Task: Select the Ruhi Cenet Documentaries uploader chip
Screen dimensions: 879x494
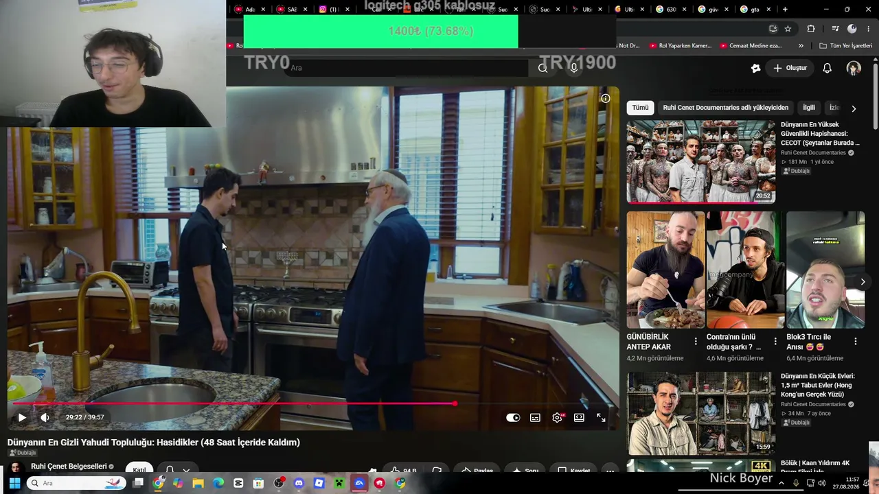Action: pos(725,108)
